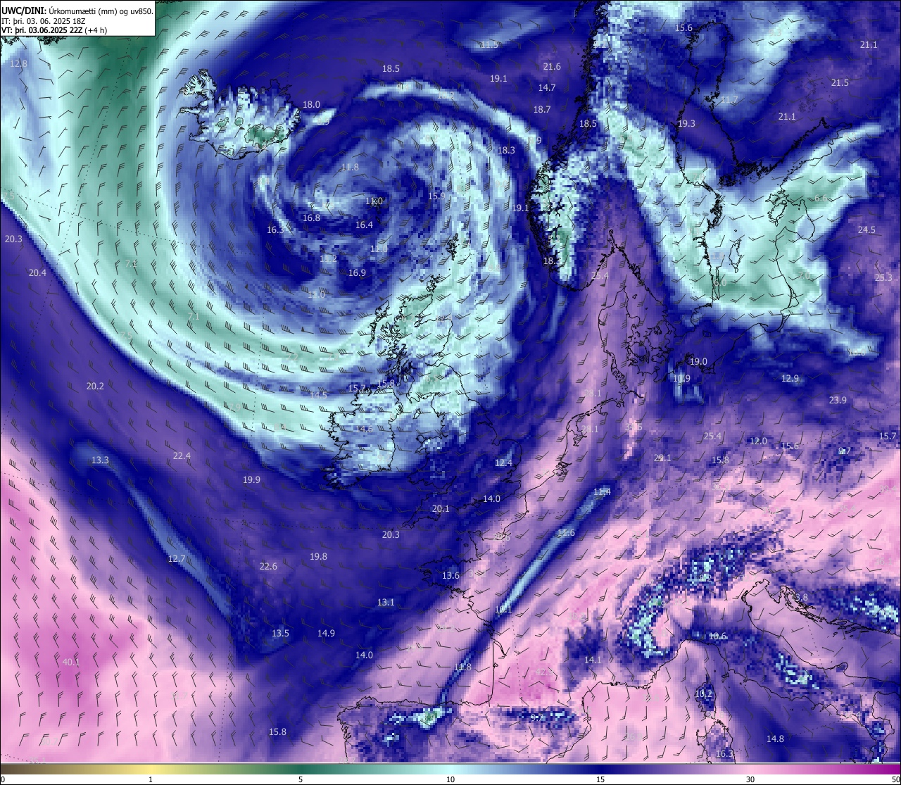The image size is (901, 785).
Task: Click the colour scale label 30
Action: (750, 779)
